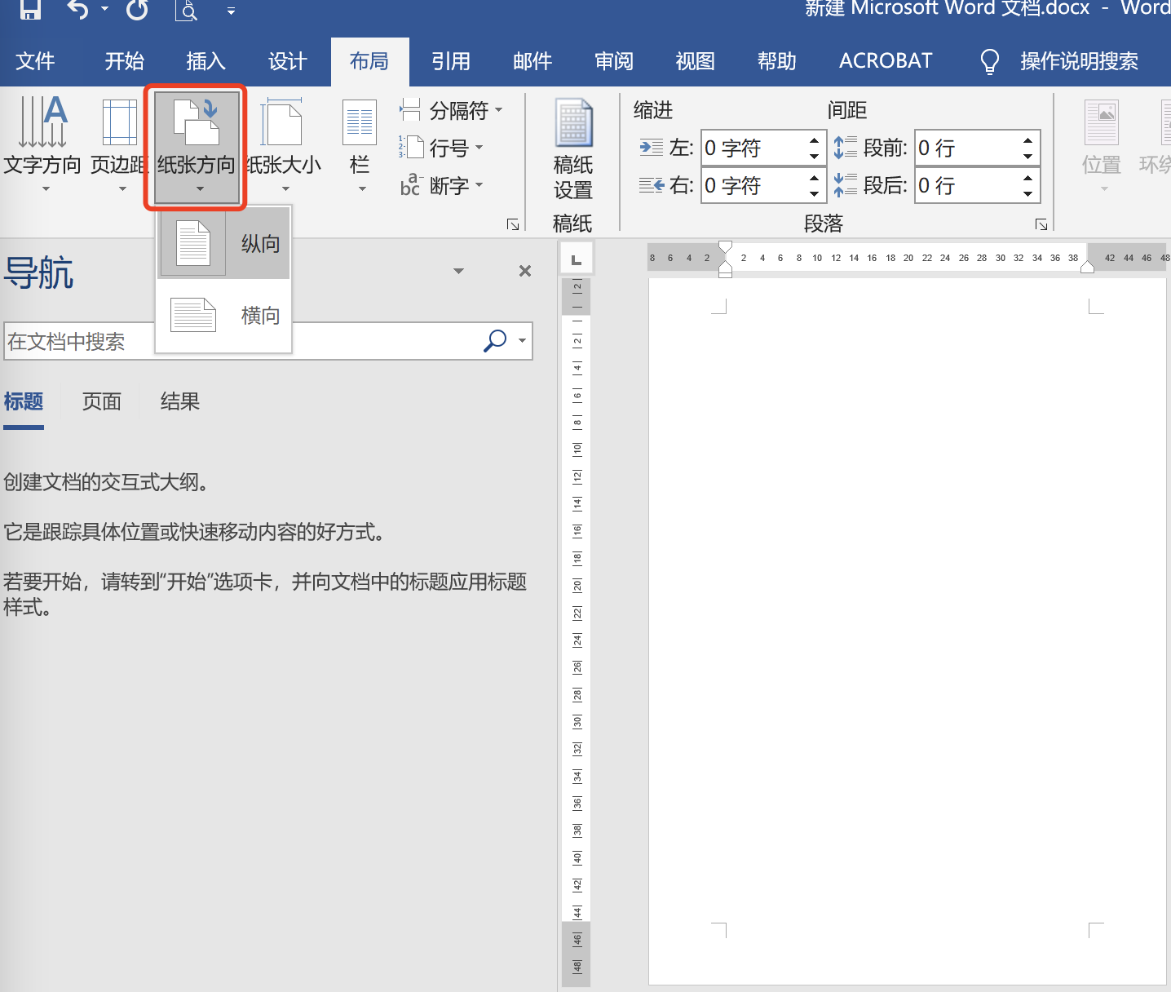Open the 文件 tab

[x=36, y=61]
